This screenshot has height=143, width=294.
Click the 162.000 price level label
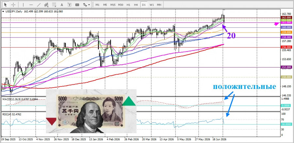point(286,17)
